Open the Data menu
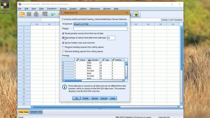210x118 pixels. coord(41,9)
